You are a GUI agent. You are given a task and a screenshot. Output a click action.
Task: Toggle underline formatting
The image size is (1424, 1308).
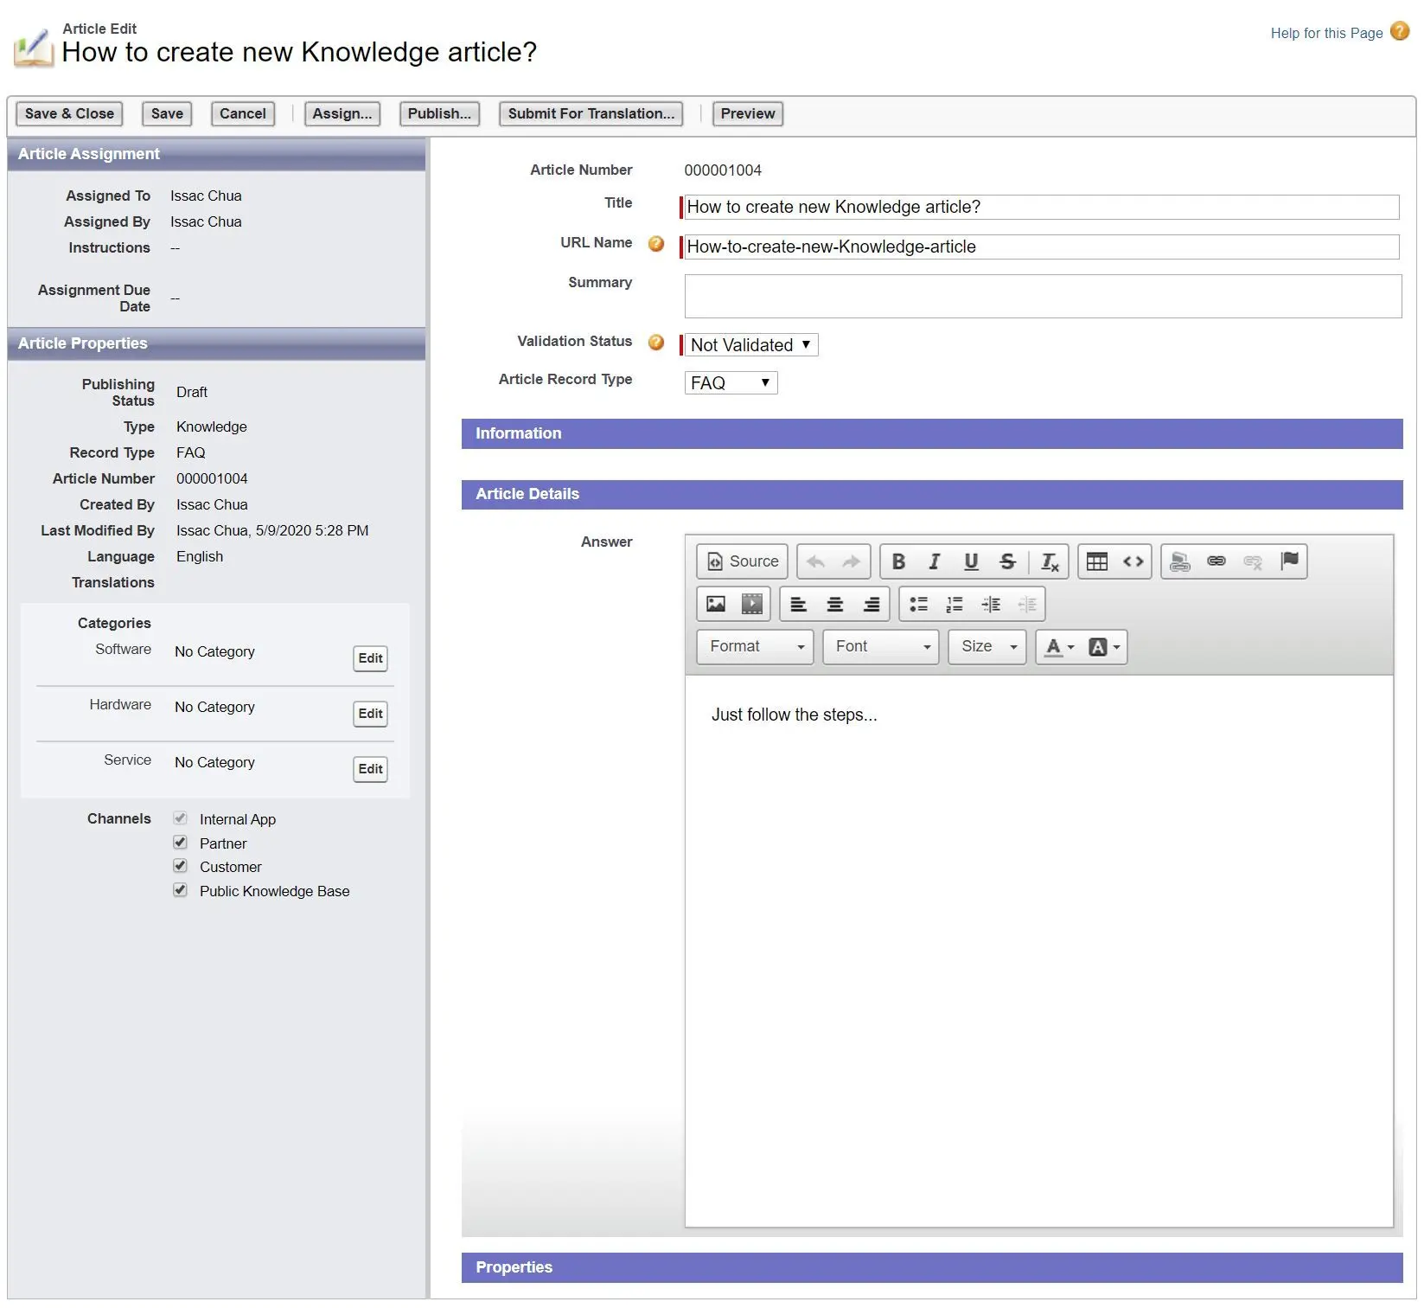pyautogui.click(x=971, y=561)
